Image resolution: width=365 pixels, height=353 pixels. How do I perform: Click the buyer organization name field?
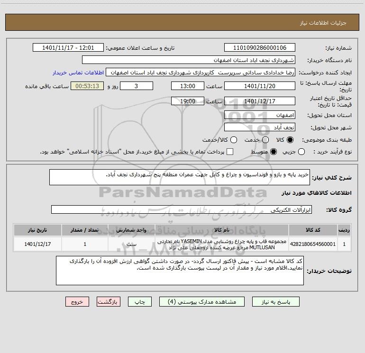point(189,60)
